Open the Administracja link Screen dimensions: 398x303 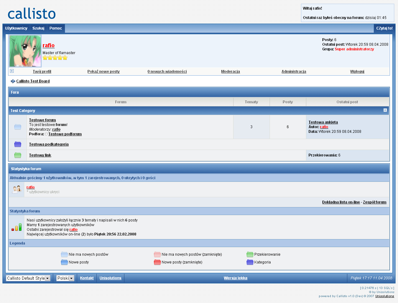point(294,72)
